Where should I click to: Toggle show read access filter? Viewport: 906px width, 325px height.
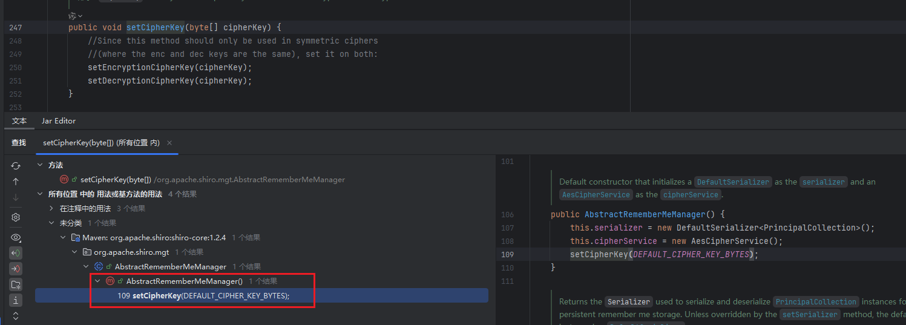[x=16, y=253]
